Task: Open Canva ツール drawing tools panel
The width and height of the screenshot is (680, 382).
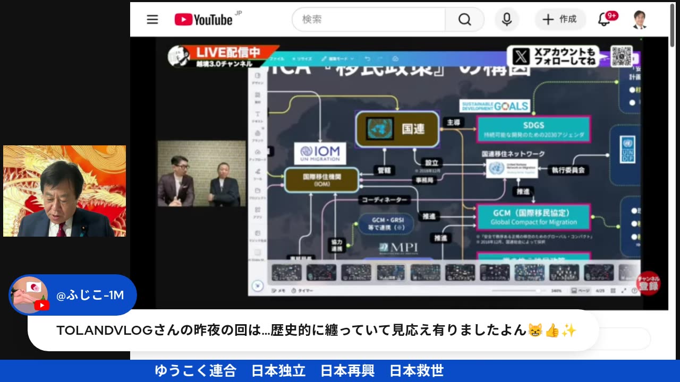Action: click(258, 173)
